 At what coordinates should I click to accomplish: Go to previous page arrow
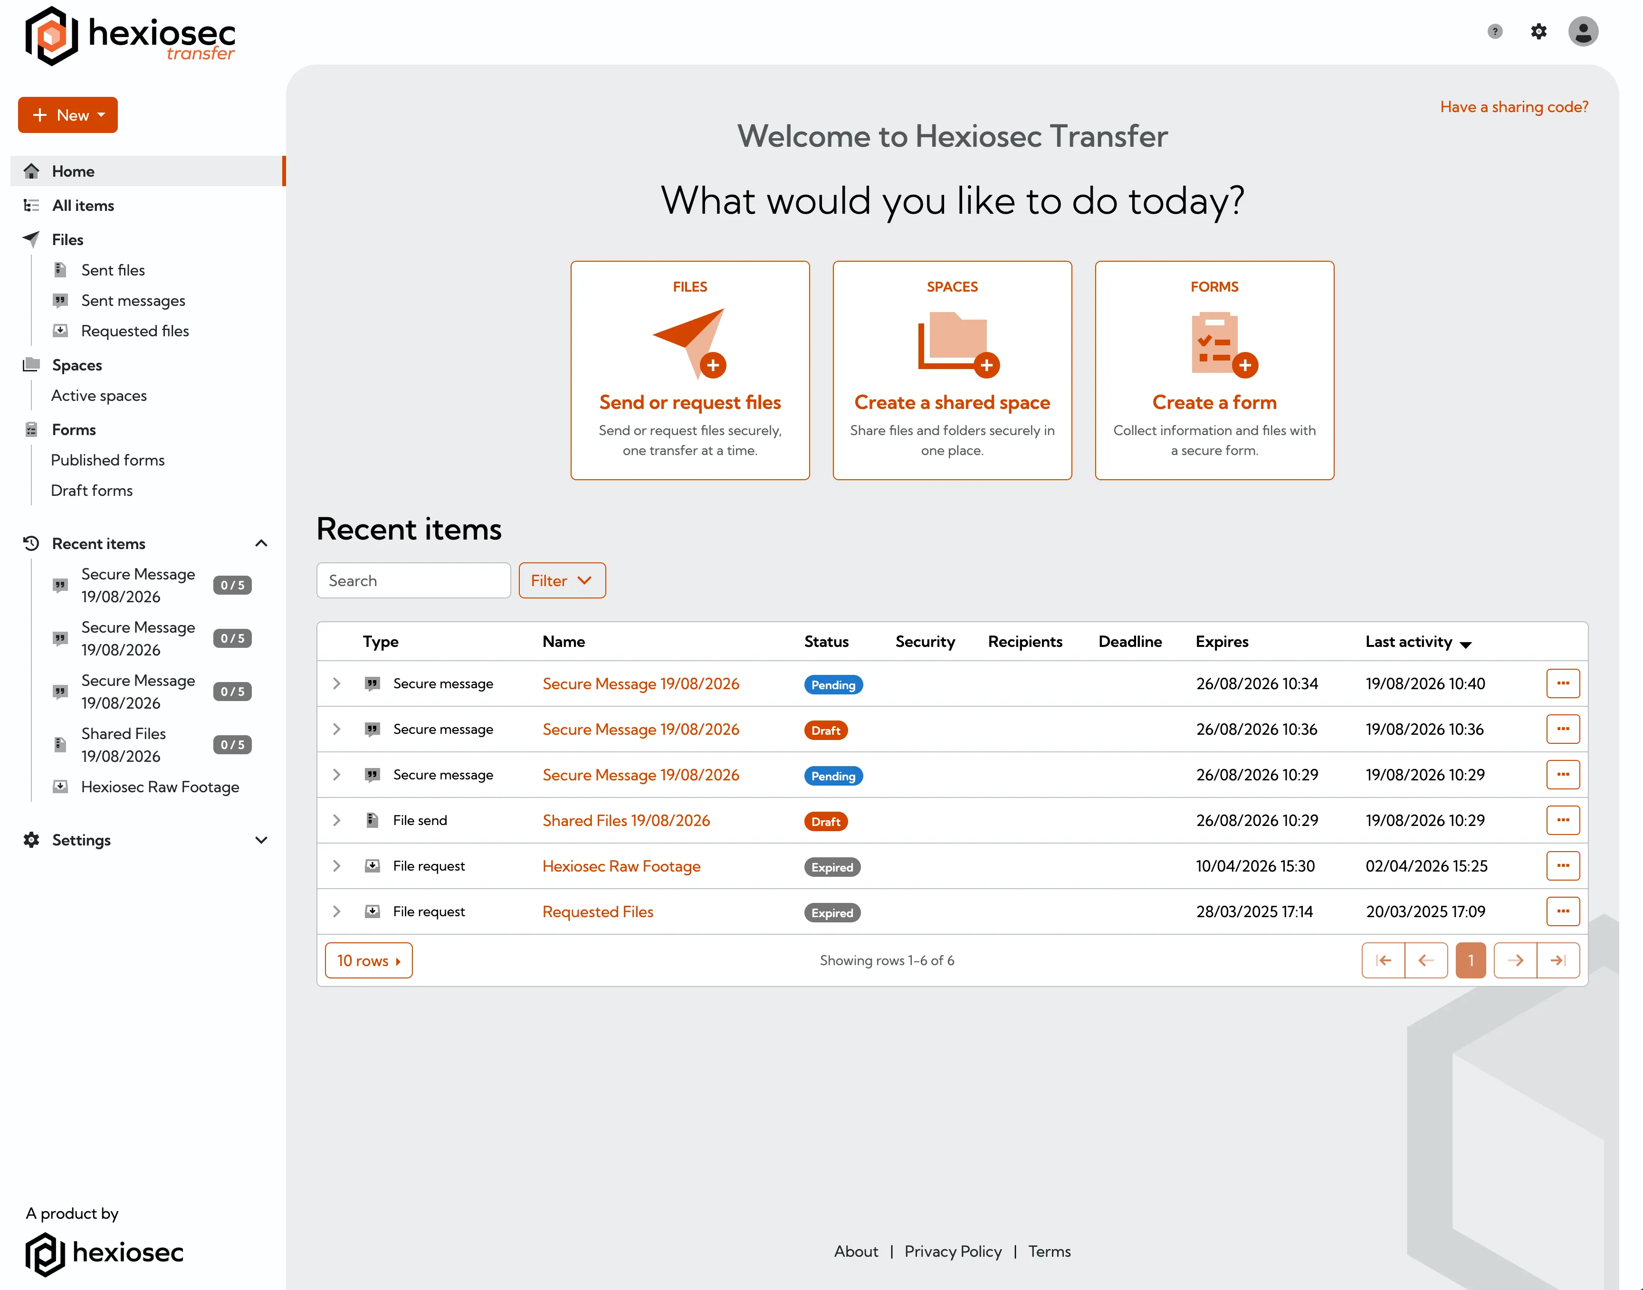(1426, 960)
